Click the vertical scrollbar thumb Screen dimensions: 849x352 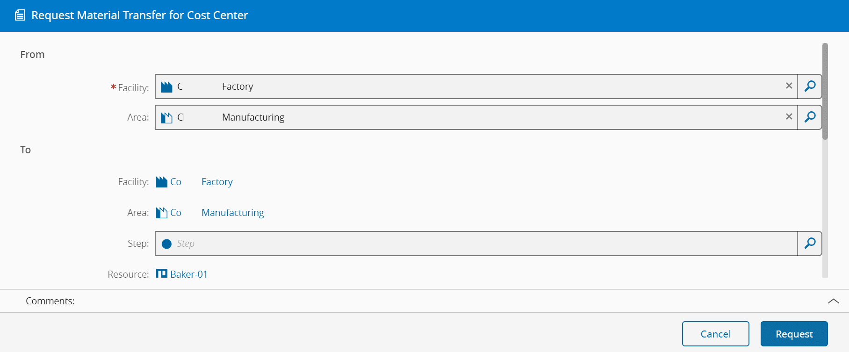coord(825,91)
